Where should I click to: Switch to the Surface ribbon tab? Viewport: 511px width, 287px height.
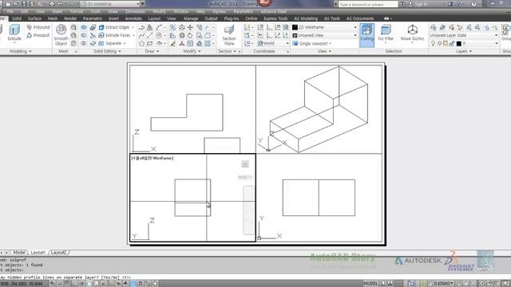[34, 18]
